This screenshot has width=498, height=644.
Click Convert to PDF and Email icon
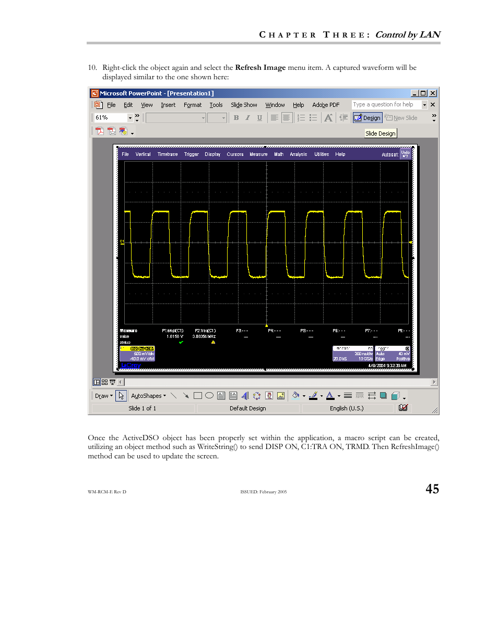[x=112, y=131]
